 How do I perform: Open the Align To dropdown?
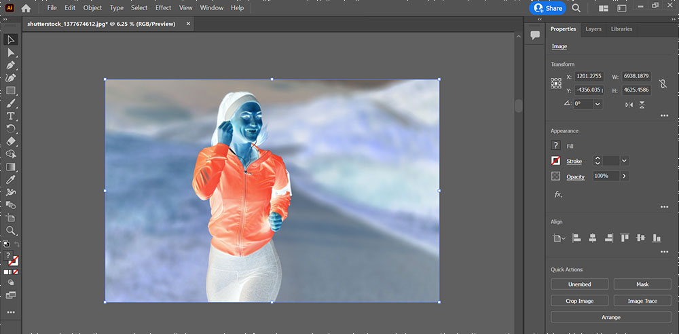pos(559,238)
